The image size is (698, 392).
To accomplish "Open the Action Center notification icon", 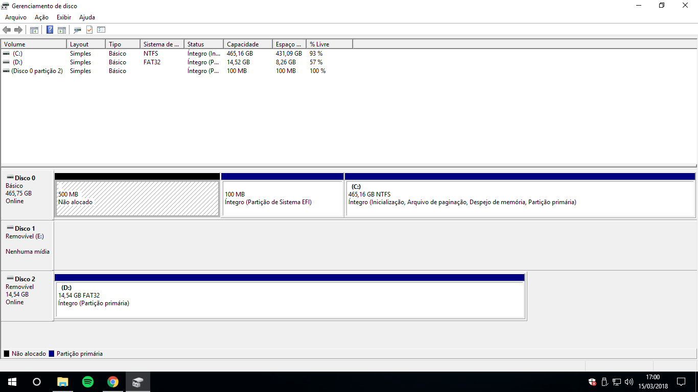I will 681,382.
